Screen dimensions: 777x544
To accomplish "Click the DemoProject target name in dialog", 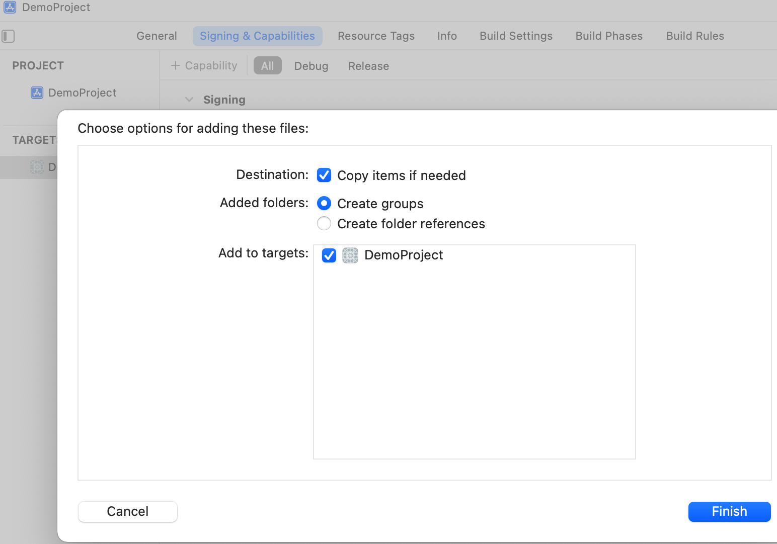I will pos(404,255).
